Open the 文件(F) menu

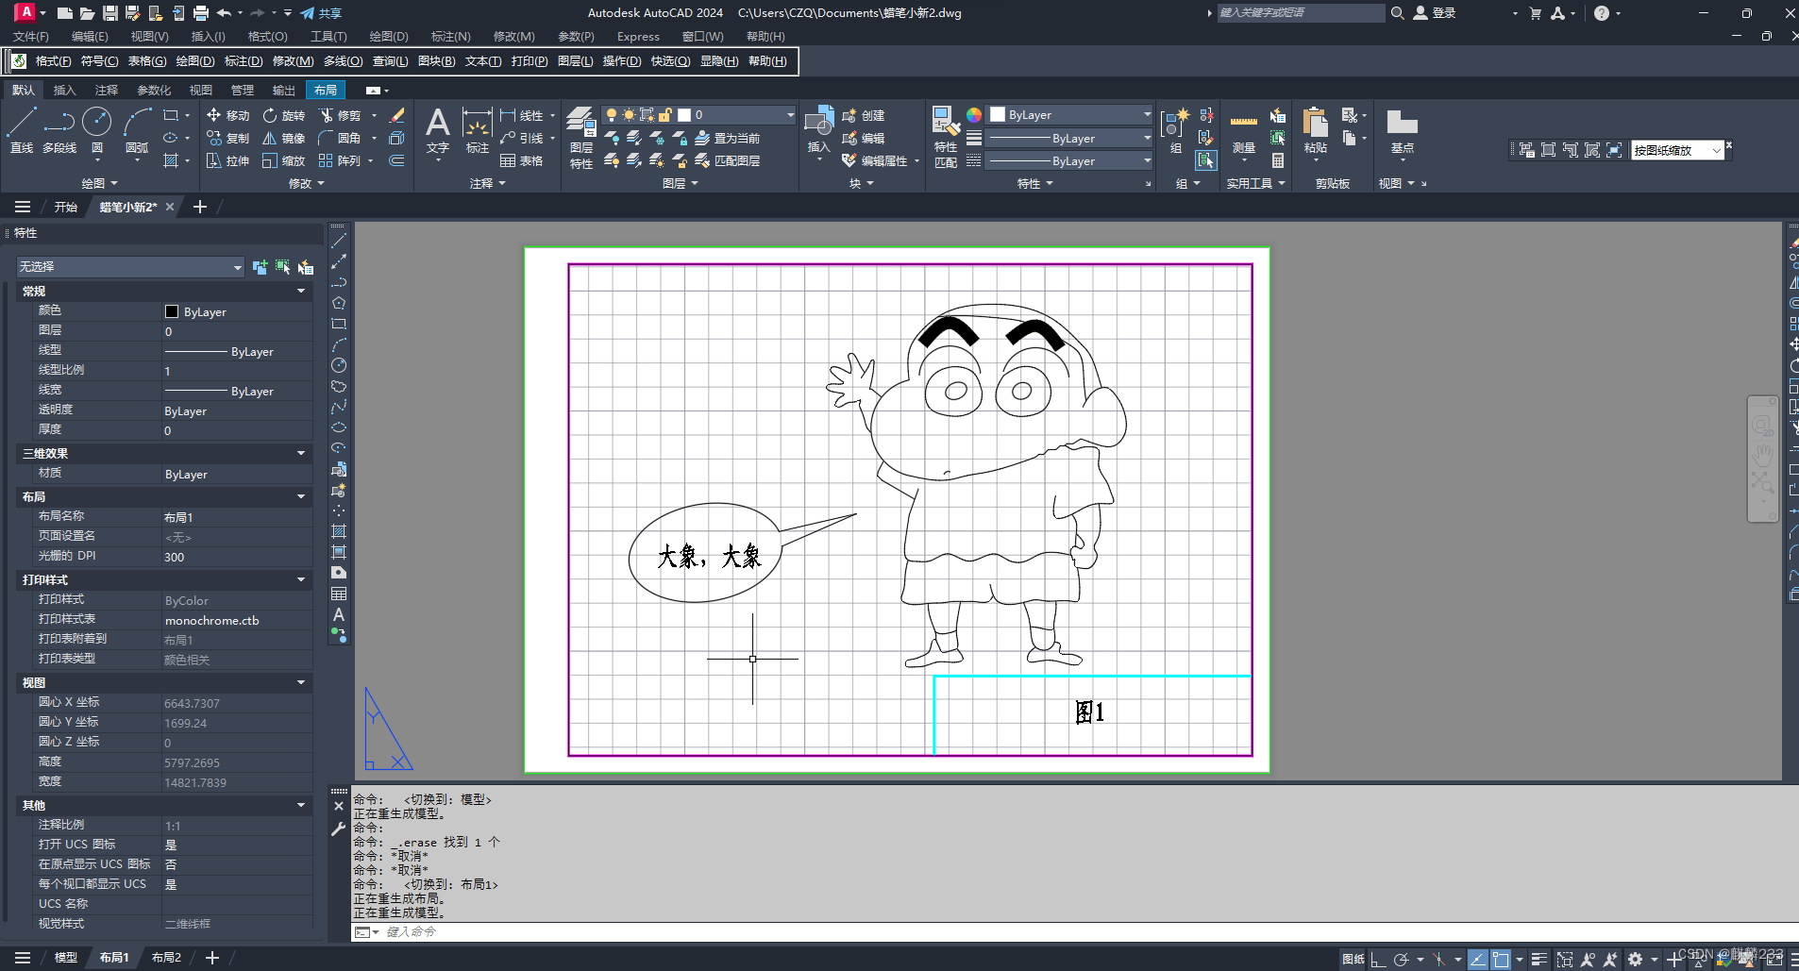point(31,37)
